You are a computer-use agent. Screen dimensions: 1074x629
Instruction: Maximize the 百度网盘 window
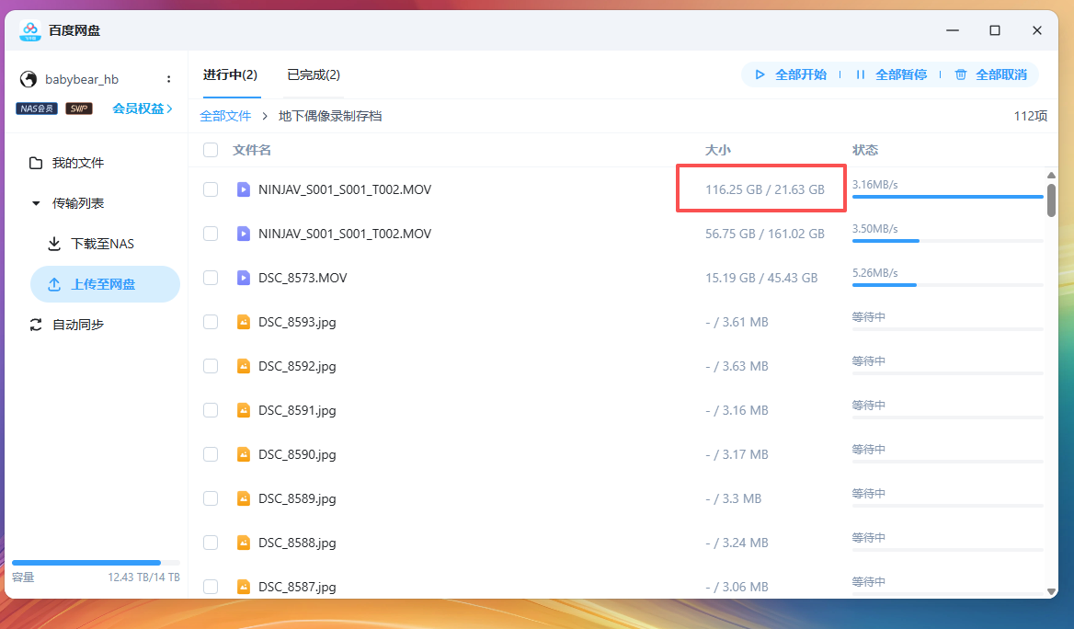995,31
